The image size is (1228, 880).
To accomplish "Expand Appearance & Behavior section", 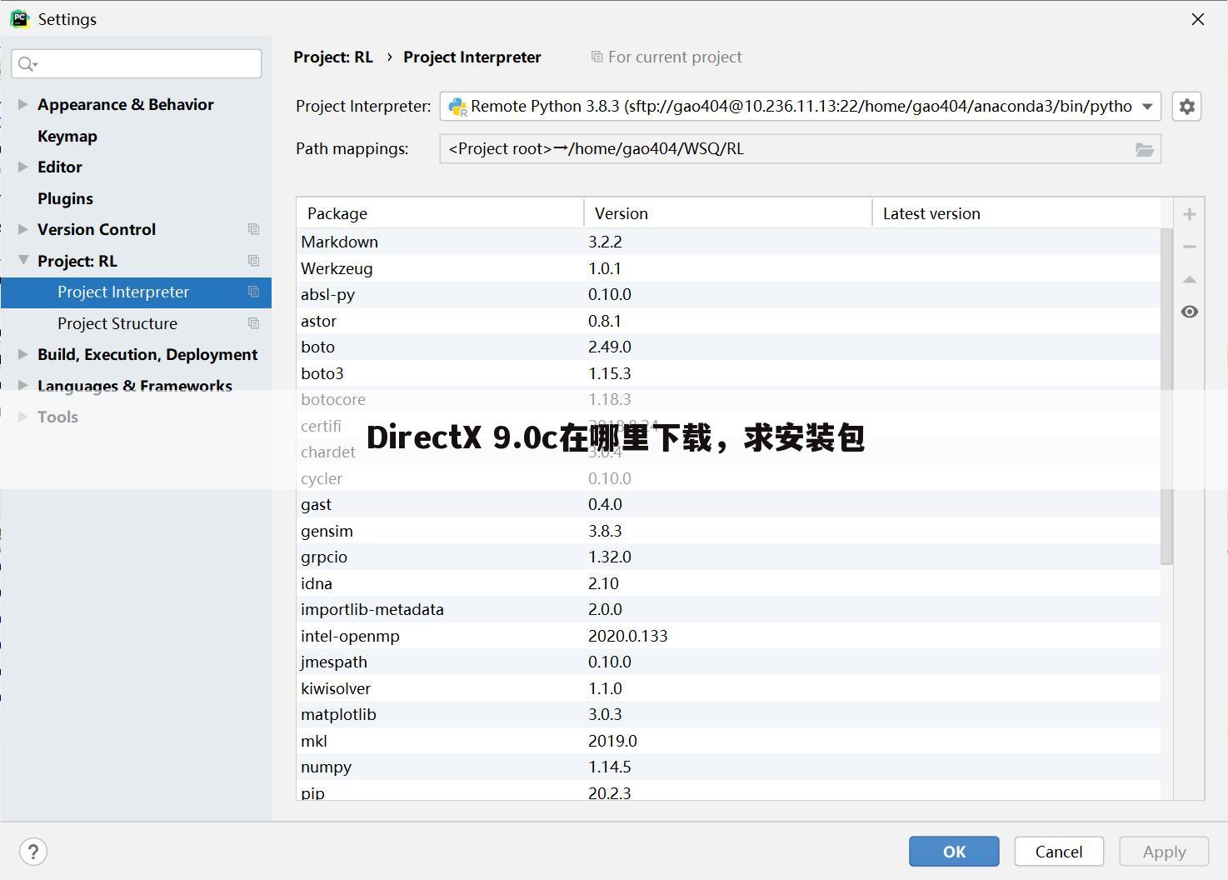I will (22, 104).
